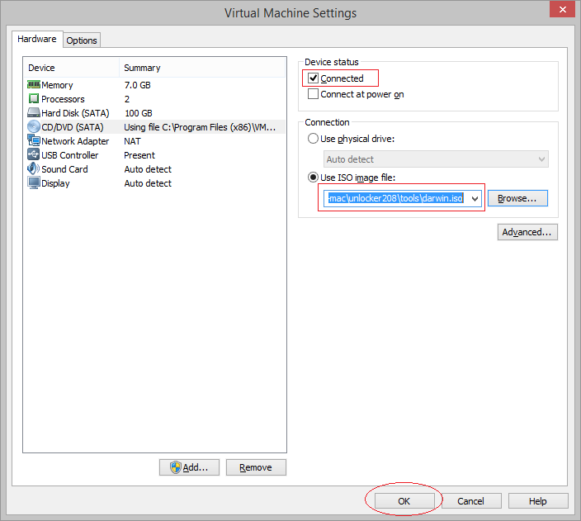Click Browse to choose ISO file

(517, 198)
